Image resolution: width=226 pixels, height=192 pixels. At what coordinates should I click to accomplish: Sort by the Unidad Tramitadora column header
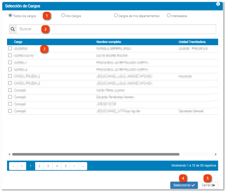[x=192, y=42]
